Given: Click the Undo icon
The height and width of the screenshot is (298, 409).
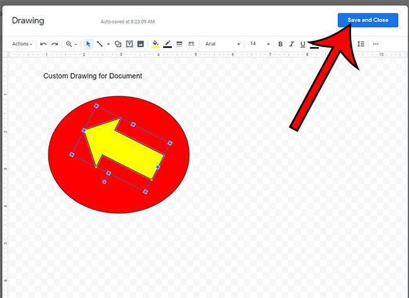Looking at the screenshot, I should 43,44.
